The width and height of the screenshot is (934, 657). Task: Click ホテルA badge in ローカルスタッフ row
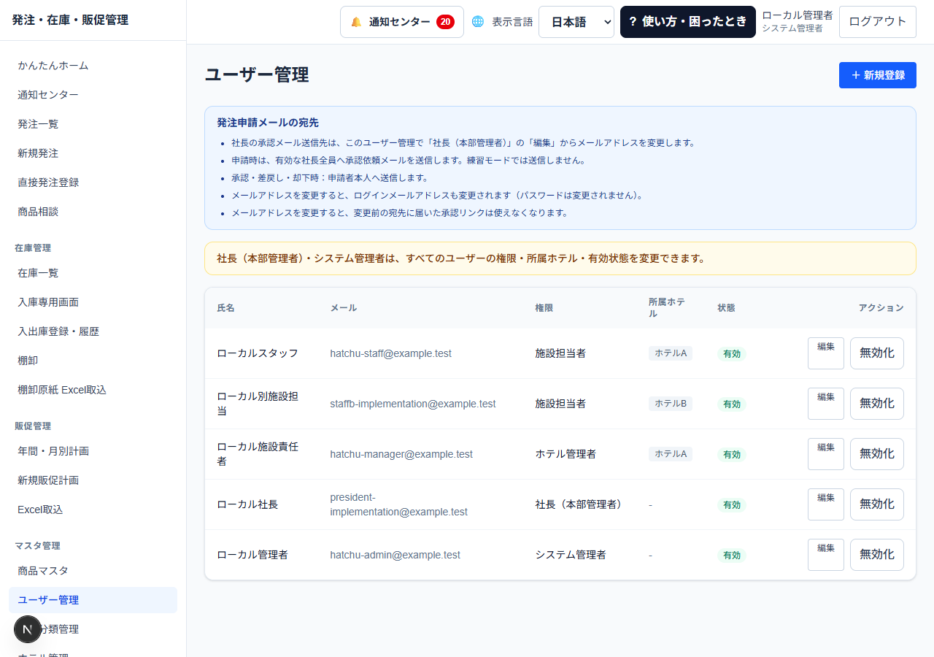pyautogui.click(x=671, y=353)
